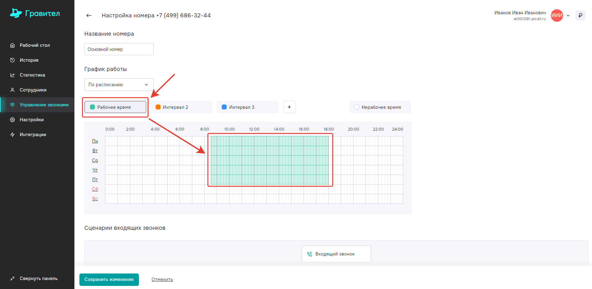The height and width of the screenshot is (289, 592).
Task: Open Статистика in the sidebar
Action: pyautogui.click(x=32, y=75)
